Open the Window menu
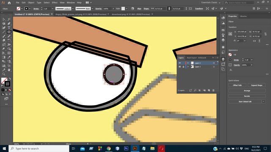 click(71, 3)
